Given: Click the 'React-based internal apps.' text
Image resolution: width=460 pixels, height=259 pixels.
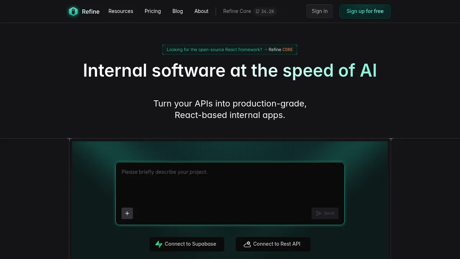Looking at the screenshot, I should pos(230,115).
